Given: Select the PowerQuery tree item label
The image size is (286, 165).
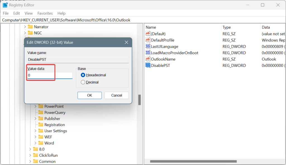Looking at the screenshot, I should pyautogui.click(x=55, y=113).
